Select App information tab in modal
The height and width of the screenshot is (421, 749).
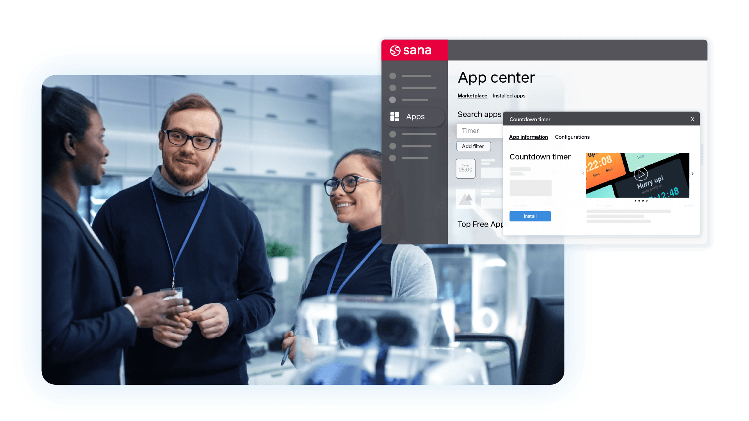coord(528,137)
